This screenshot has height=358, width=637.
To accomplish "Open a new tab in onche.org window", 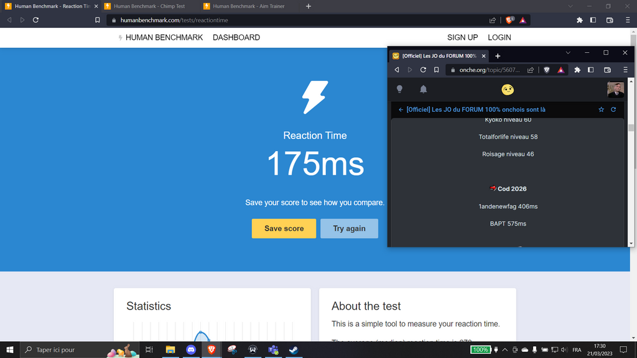I will (x=498, y=56).
